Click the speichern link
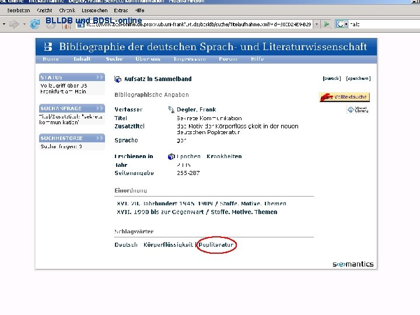This screenshot has height=315, width=420. pyautogui.click(x=358, y=79)
